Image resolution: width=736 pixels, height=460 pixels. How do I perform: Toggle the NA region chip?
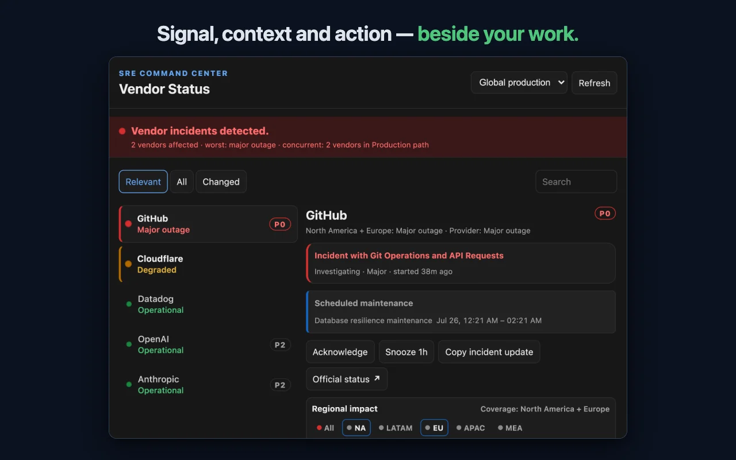point(356,428)
